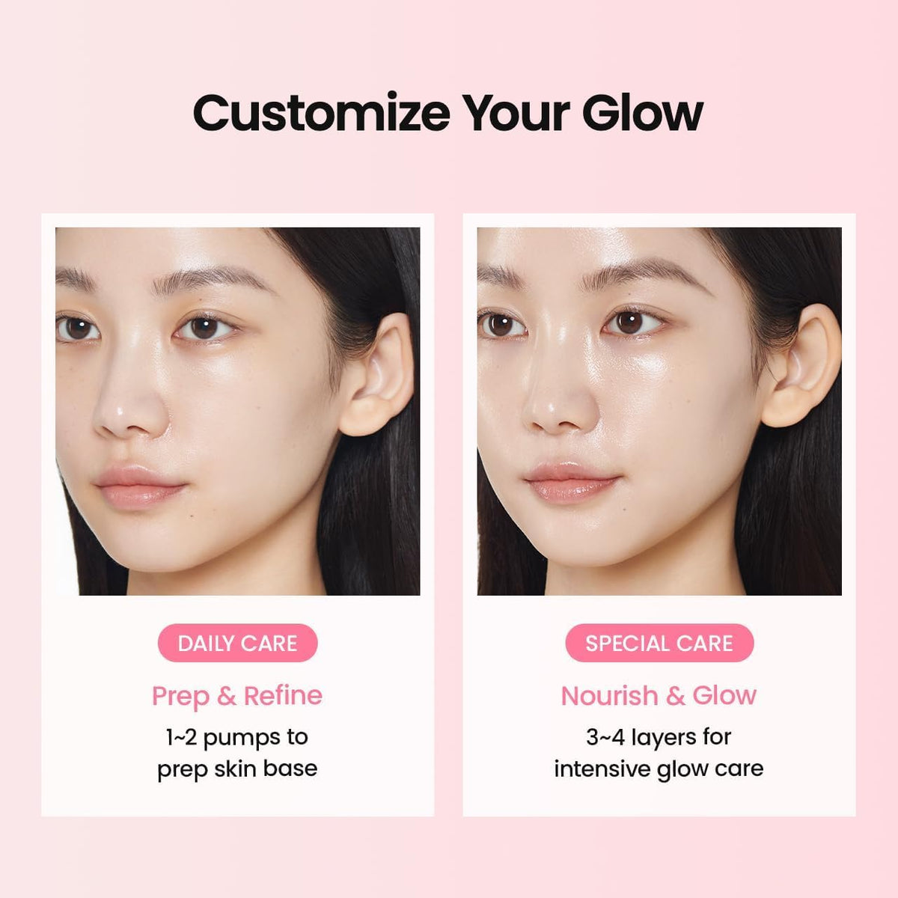Select the Prep & Refine heading
This screenshot has width=898, height=898.
coord(237,696)
